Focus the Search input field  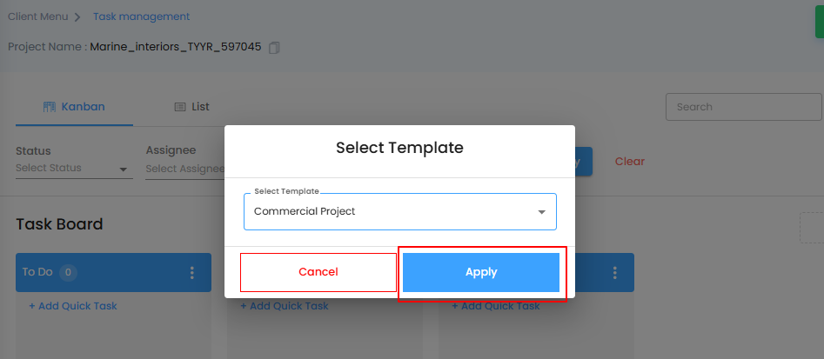click(744, 107)
